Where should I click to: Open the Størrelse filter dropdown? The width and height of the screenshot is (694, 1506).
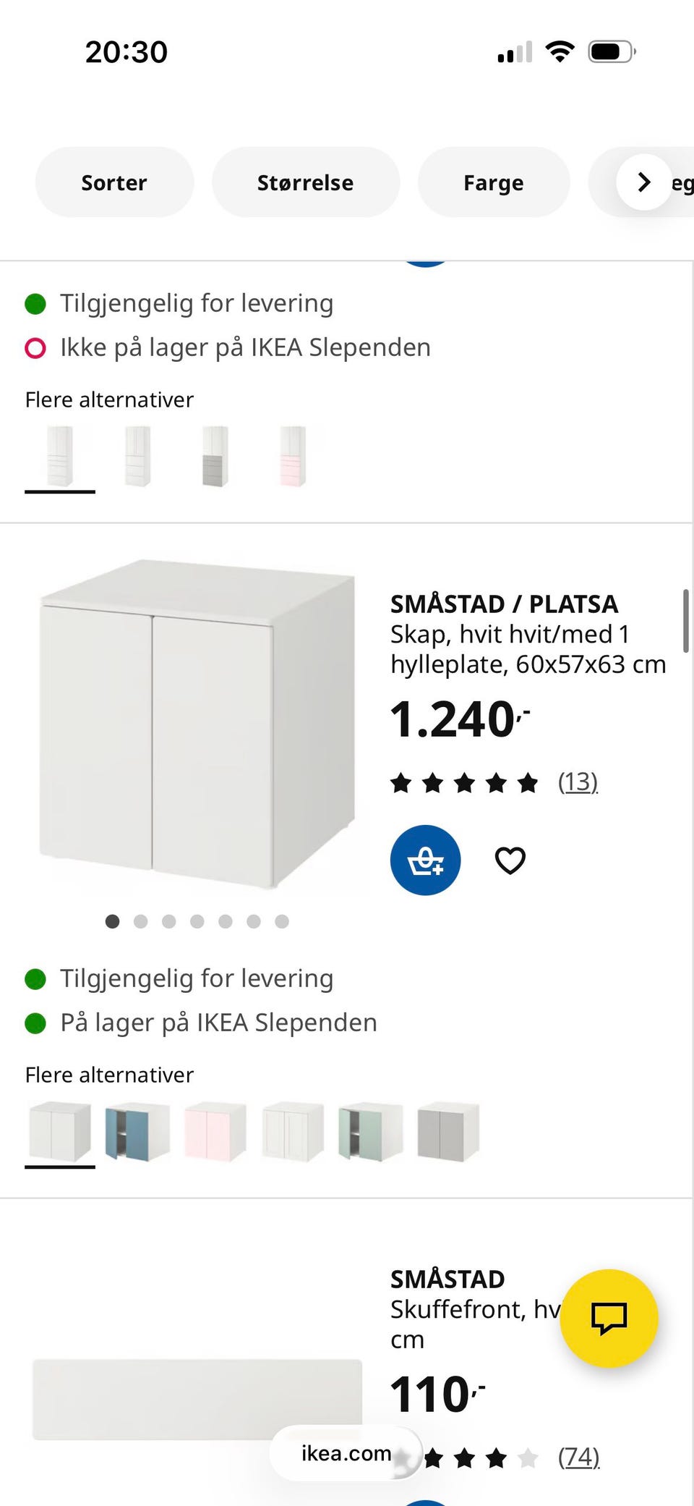(x=305, y=182)
